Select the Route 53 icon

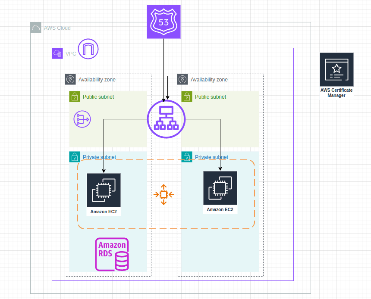click(x=163, y=21)
